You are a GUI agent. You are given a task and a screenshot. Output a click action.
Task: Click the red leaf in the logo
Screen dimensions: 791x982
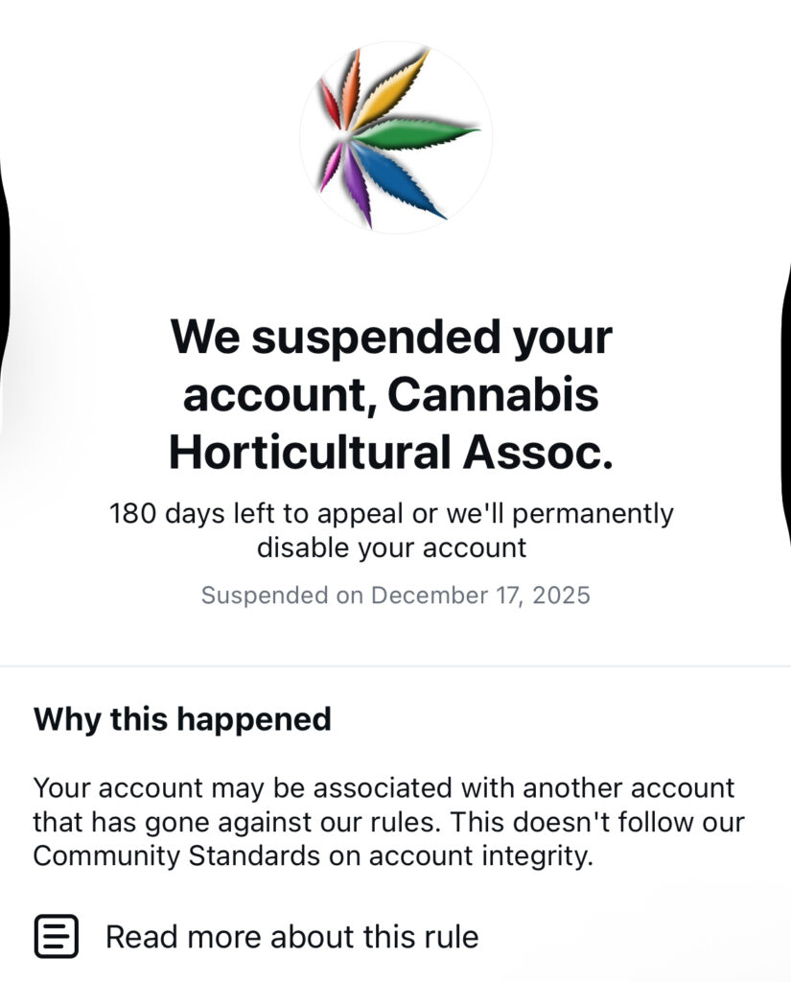coord(329,104)
